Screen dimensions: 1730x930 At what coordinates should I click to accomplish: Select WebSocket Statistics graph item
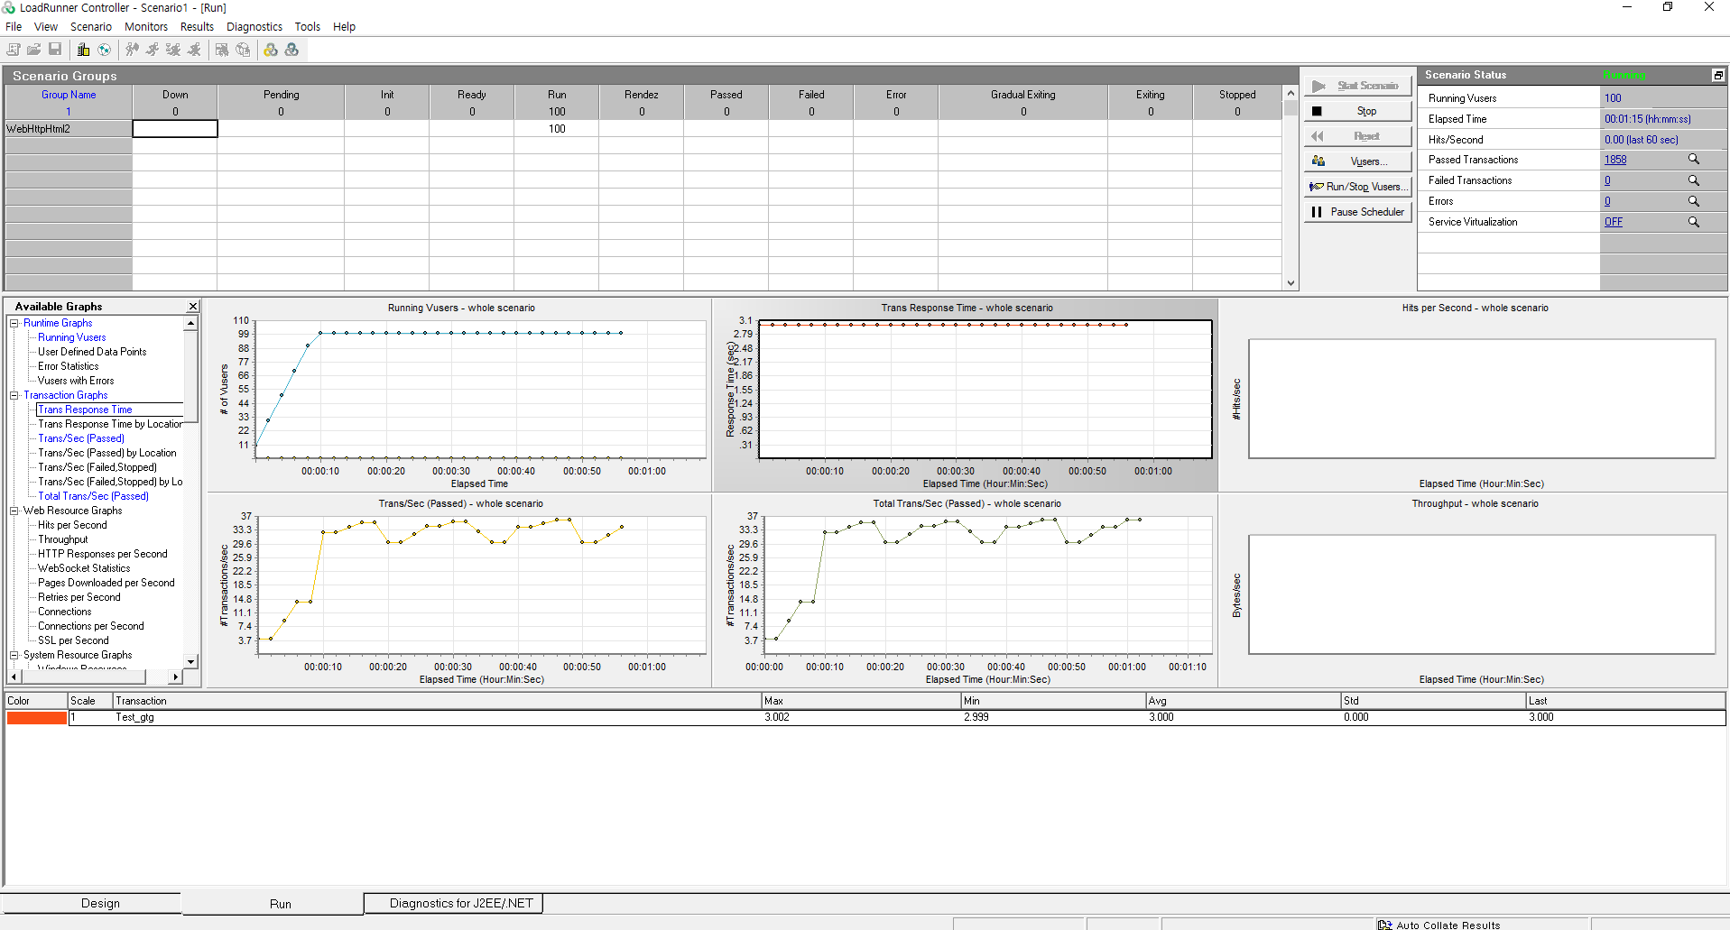pyautogui.click(x=84, y=568)
